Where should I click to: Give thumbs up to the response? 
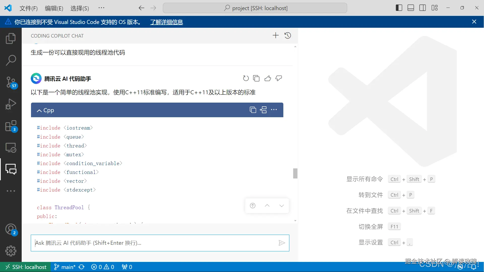[x=268, y=78]
